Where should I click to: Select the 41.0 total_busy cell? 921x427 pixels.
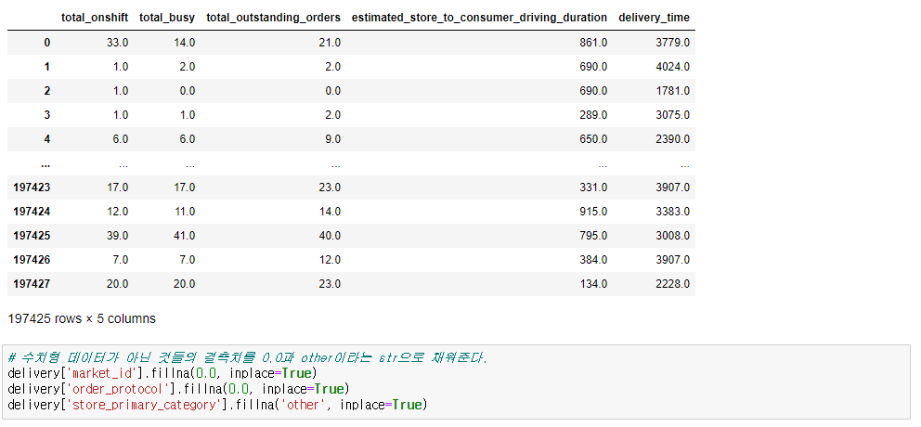tap(184, 236)
